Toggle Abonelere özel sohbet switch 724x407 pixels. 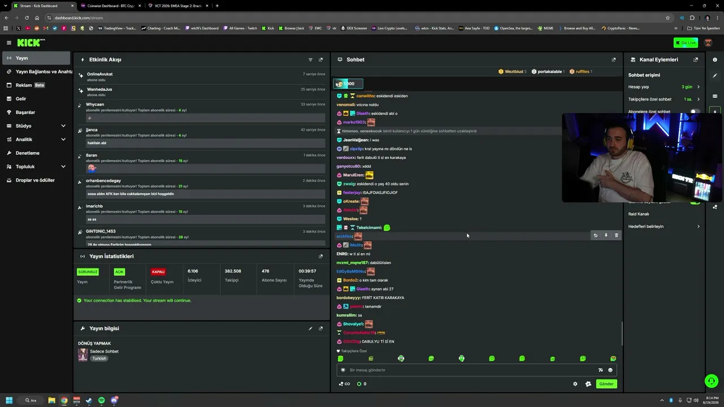[695, 112]
